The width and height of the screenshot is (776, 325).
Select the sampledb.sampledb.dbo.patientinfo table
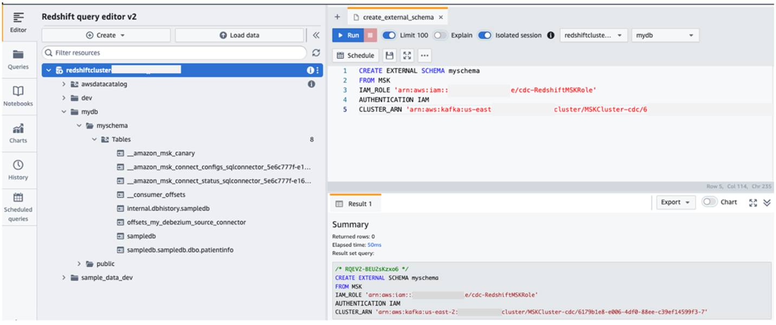point(175,250)
